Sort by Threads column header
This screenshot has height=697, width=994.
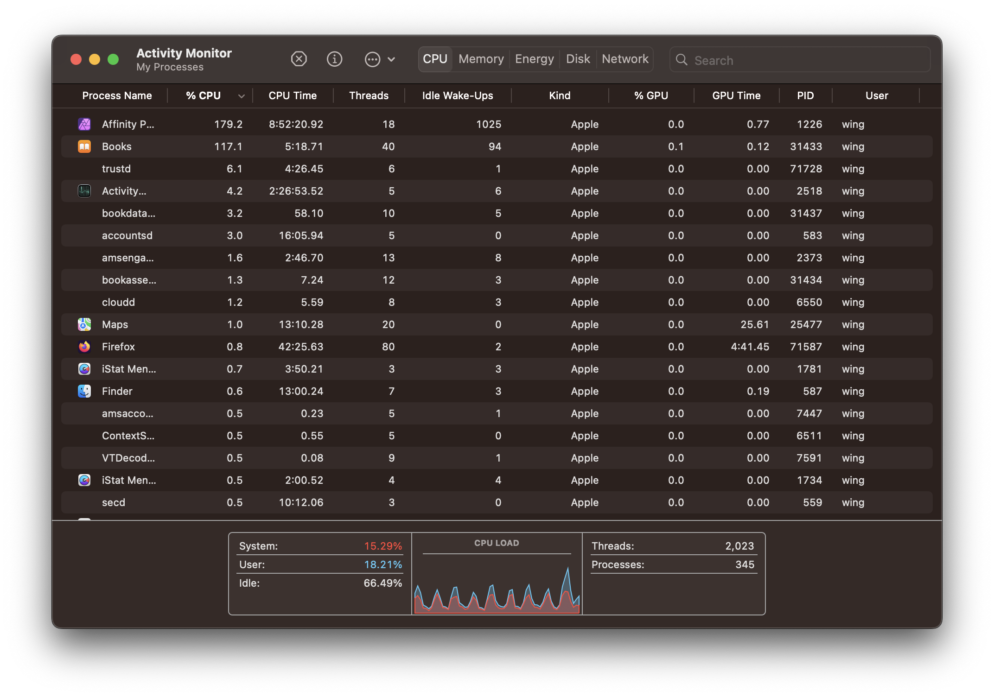(369, 96)
